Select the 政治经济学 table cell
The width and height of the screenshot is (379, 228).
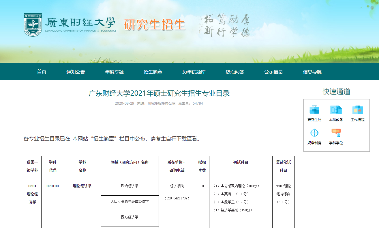coord(130,186)
